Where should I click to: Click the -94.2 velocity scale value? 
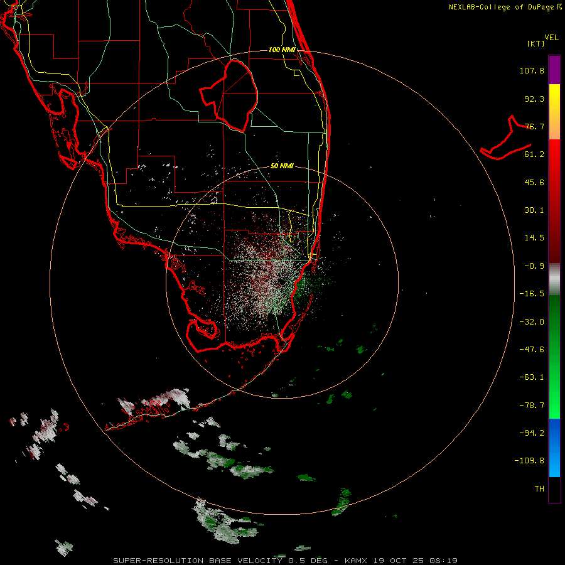coord(532,433)
